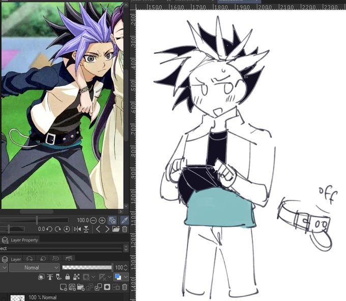Viewport: 346px width, 301px height.
Task: Click the Sub View horizontal scroll-right arrow
Action: click(x=121, y=212)
